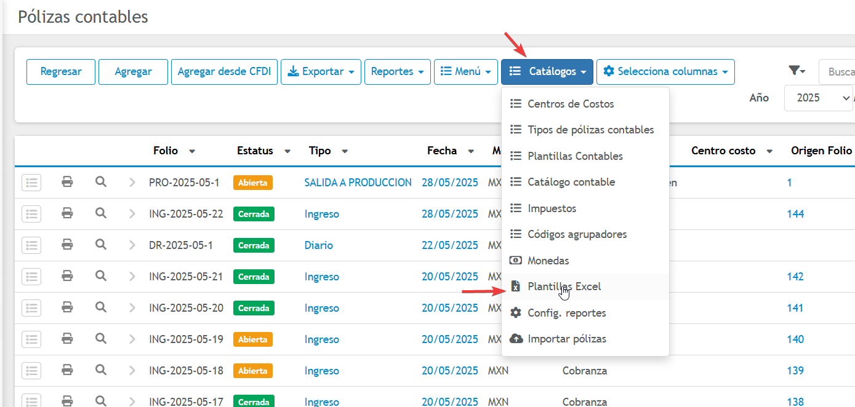View details magnifier for ING-2025-05-20
The image size is (855, 407).
coord(101,307)
